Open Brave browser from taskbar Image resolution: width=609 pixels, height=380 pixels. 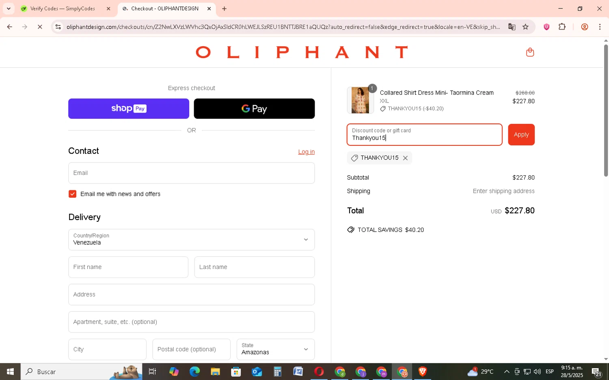(423, 371)
